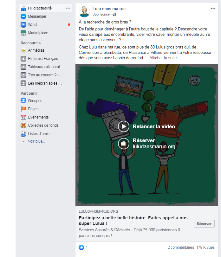Click the blue like reaction icon
Image resolution: width=221 pixels, height=257 pixels.
tap(81, 247)
